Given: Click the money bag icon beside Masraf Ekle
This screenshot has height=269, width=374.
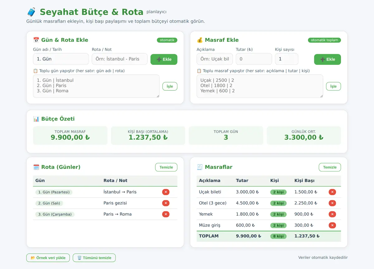Looking at the screenshot, I should point(200,40).
